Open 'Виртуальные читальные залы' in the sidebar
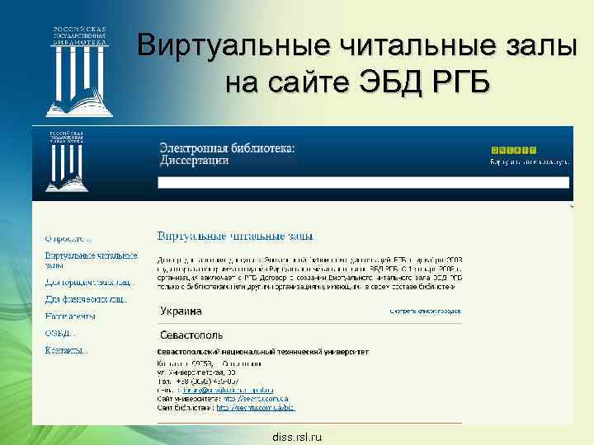 coord(92,260)
